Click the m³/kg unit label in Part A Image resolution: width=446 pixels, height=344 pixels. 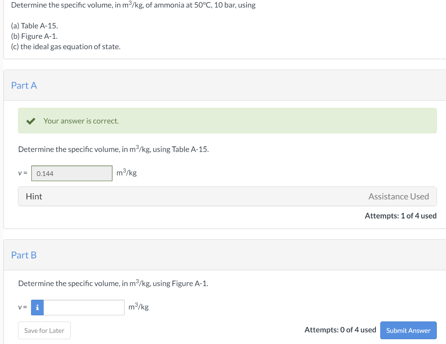pos(126,172)
